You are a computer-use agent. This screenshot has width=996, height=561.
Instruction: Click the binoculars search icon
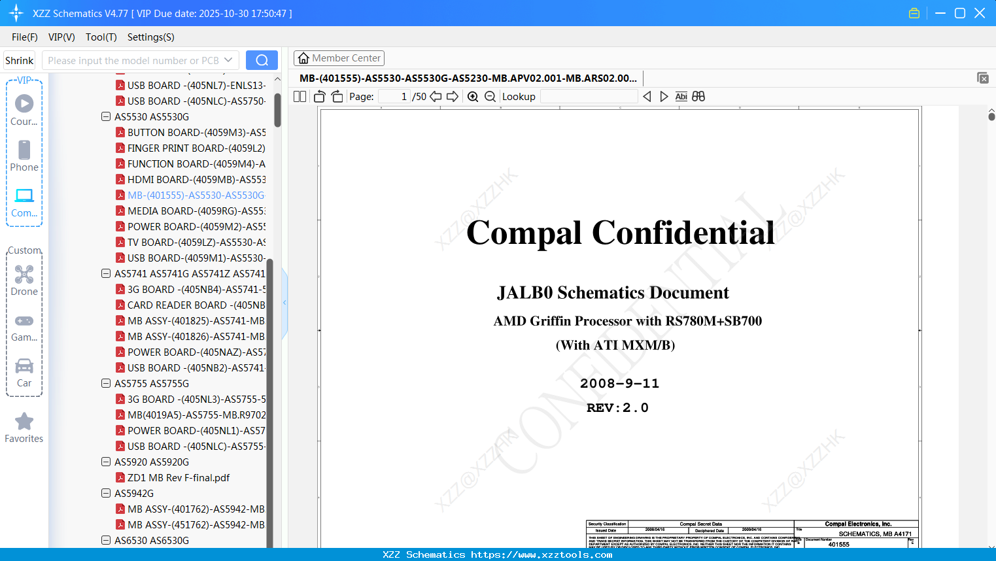tap(698, 97)
